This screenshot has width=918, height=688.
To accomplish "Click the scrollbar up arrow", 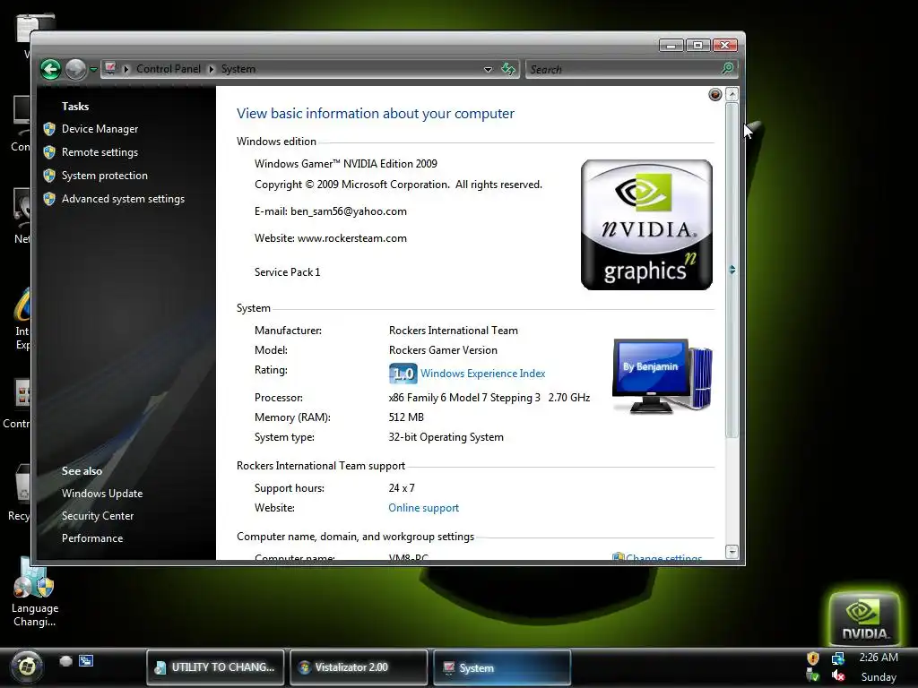I will coord(732,94).
